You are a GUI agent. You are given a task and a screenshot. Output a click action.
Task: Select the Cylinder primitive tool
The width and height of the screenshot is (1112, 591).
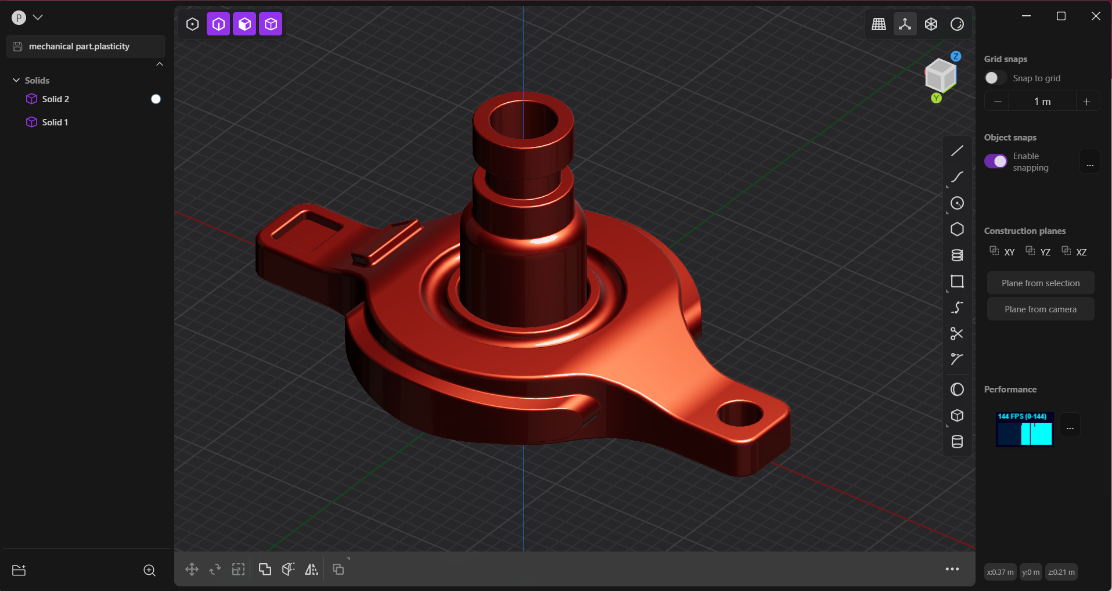958,441
